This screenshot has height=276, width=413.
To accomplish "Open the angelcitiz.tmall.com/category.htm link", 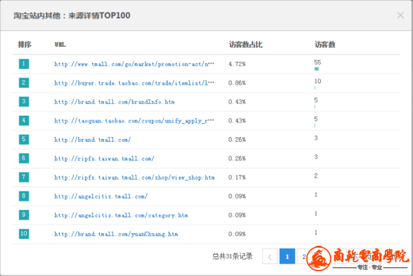I will [x=121, y=215].
